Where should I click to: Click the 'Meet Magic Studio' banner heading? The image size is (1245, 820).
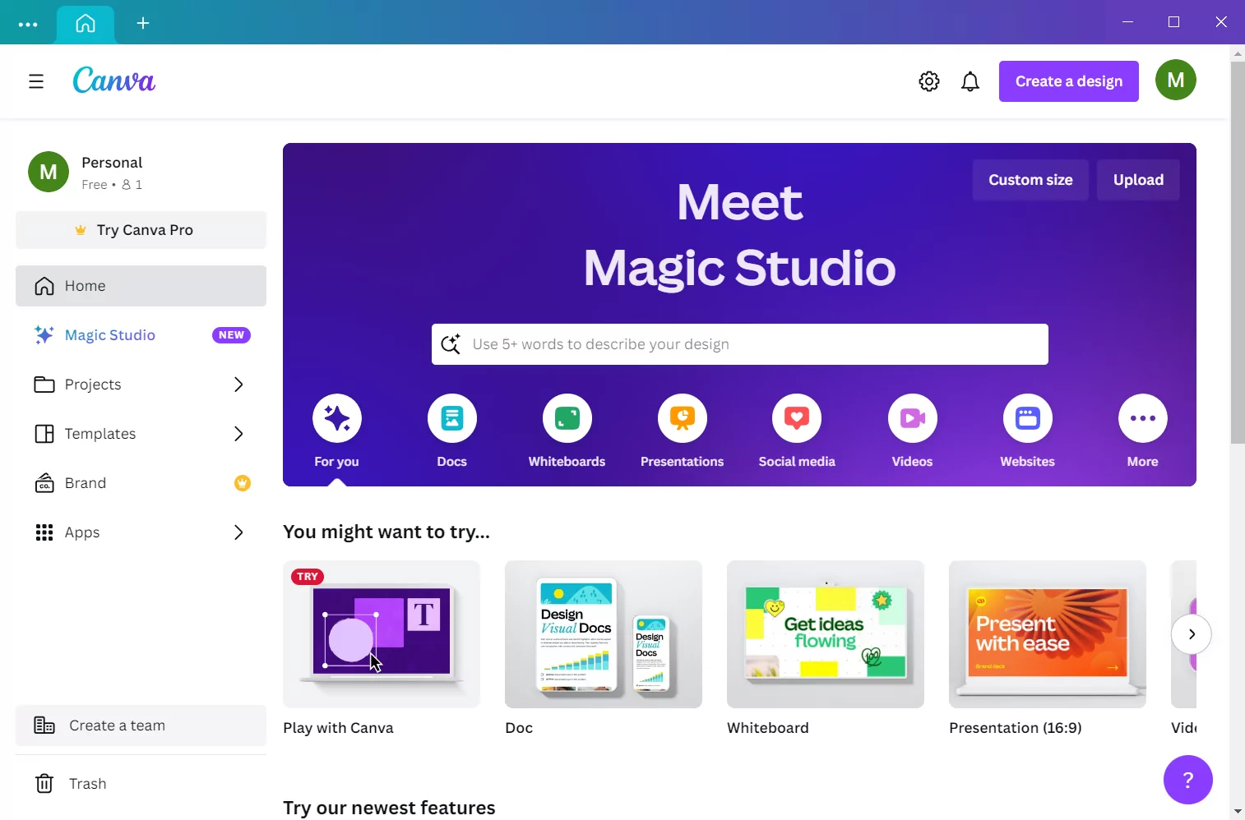[x=740, y=235]
